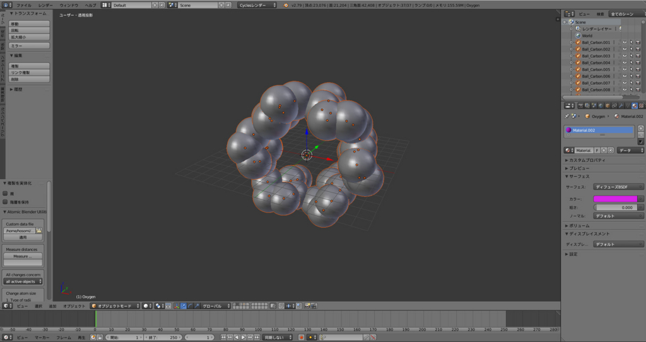Open the World properties tab globe icon
The image size is (646, 342).
(x=601, y=106)
